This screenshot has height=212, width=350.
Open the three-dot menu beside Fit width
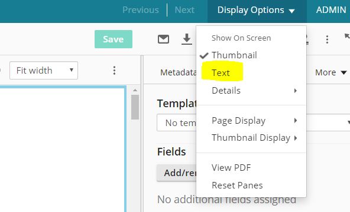pyautogui.click(x=114, y=71)
